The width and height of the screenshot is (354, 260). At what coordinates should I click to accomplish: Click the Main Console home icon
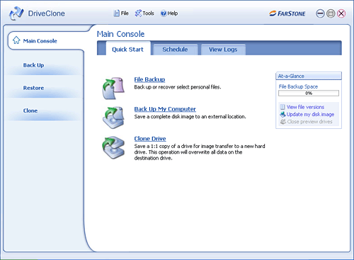coord(16,40)
